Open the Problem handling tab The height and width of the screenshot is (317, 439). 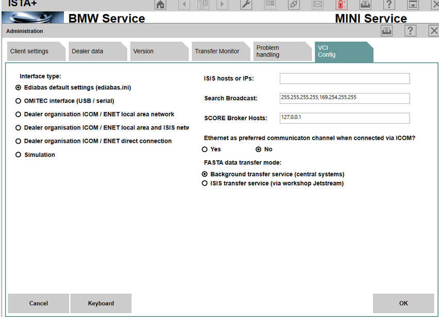pos(282,51)
